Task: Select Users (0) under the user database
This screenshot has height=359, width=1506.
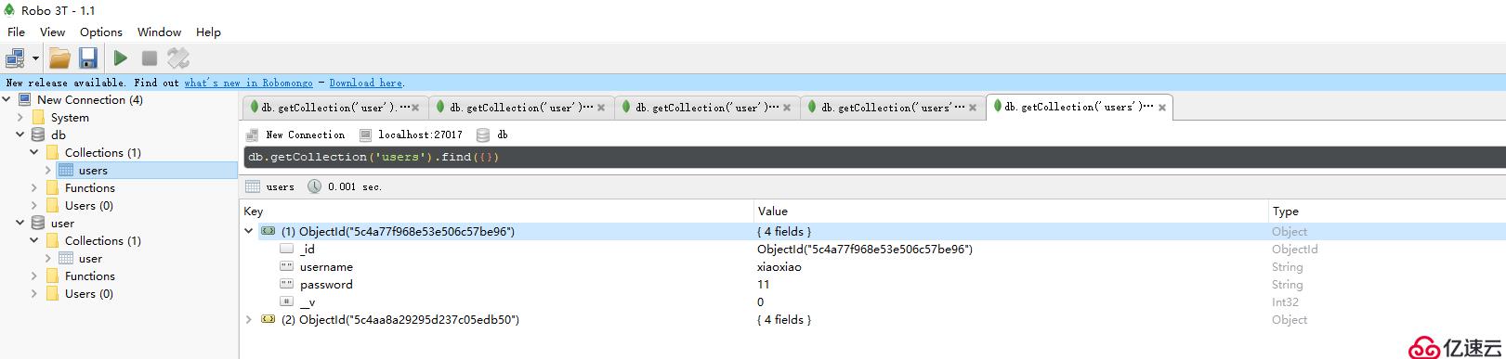Action: (x=88, y=293)
